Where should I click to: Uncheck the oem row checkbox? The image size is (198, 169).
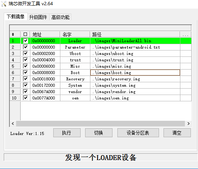[x=25, y=98]
